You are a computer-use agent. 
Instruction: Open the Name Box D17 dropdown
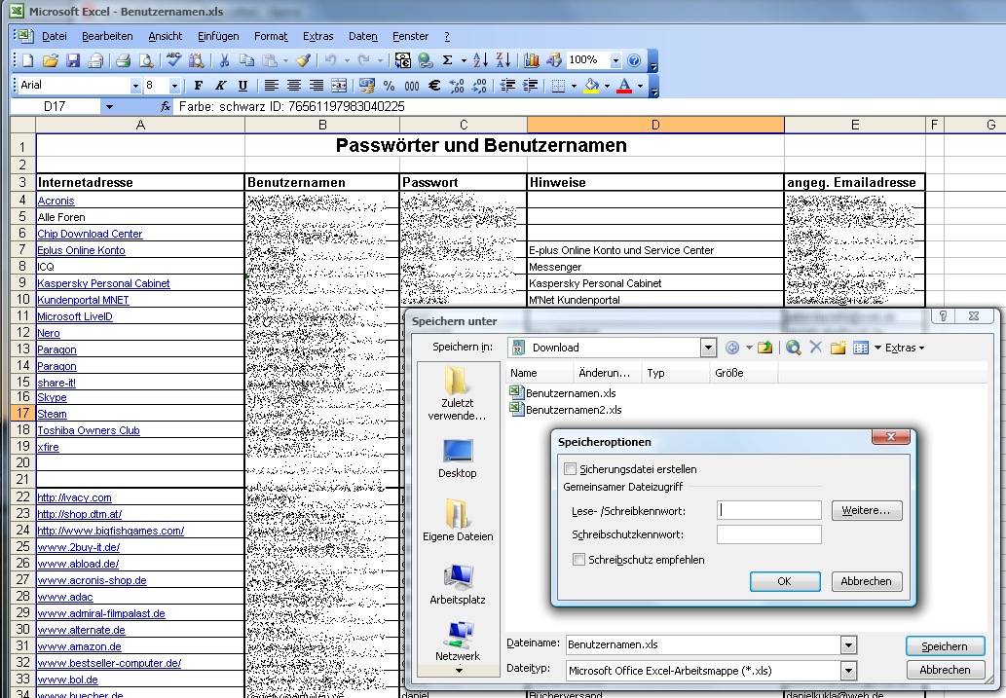pos(109,107)
